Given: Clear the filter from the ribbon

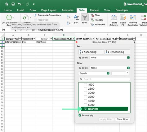Looking at the screenshot, I should 95,15.
